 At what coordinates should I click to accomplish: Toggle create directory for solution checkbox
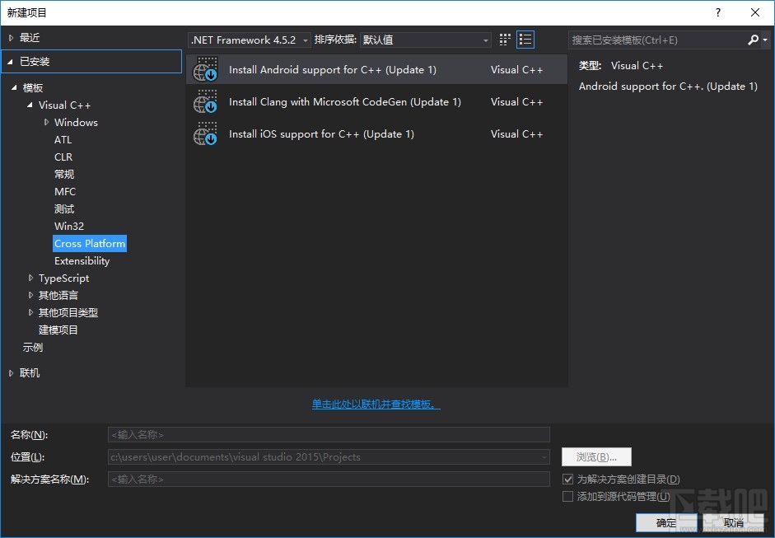[x=568, y=480]
